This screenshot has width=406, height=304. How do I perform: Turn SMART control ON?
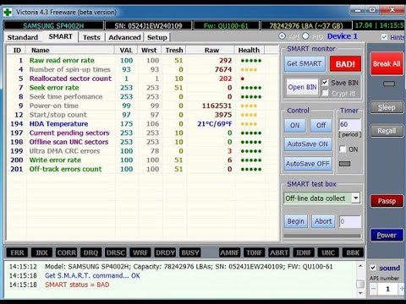(294, 126)
